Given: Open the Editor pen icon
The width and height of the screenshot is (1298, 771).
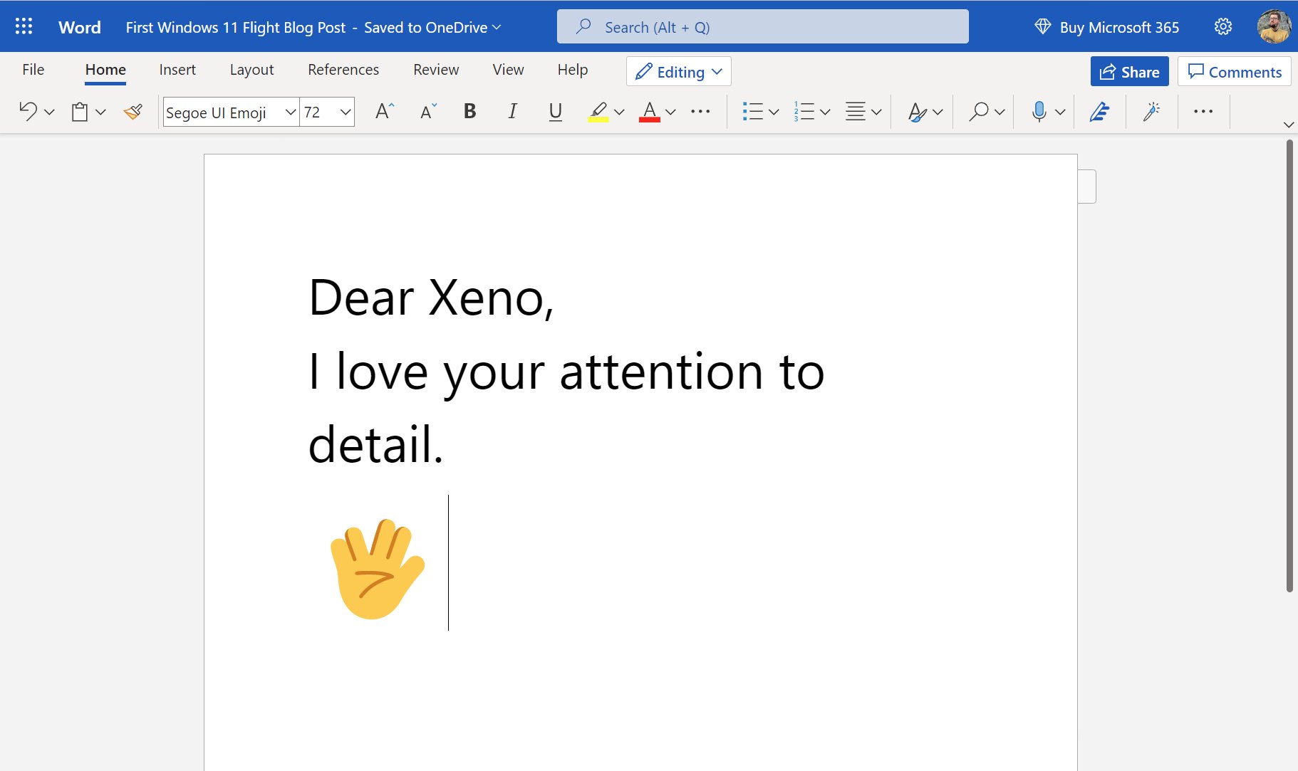Looking at the screenshot, I should (1098, 111).
